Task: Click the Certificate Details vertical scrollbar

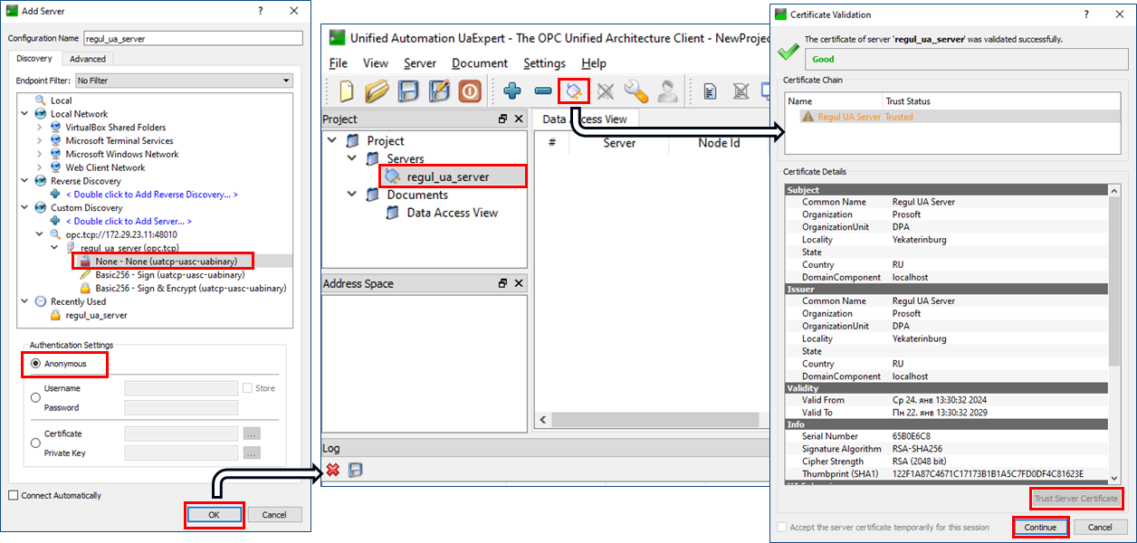Action: click(x=1113, y=271)
